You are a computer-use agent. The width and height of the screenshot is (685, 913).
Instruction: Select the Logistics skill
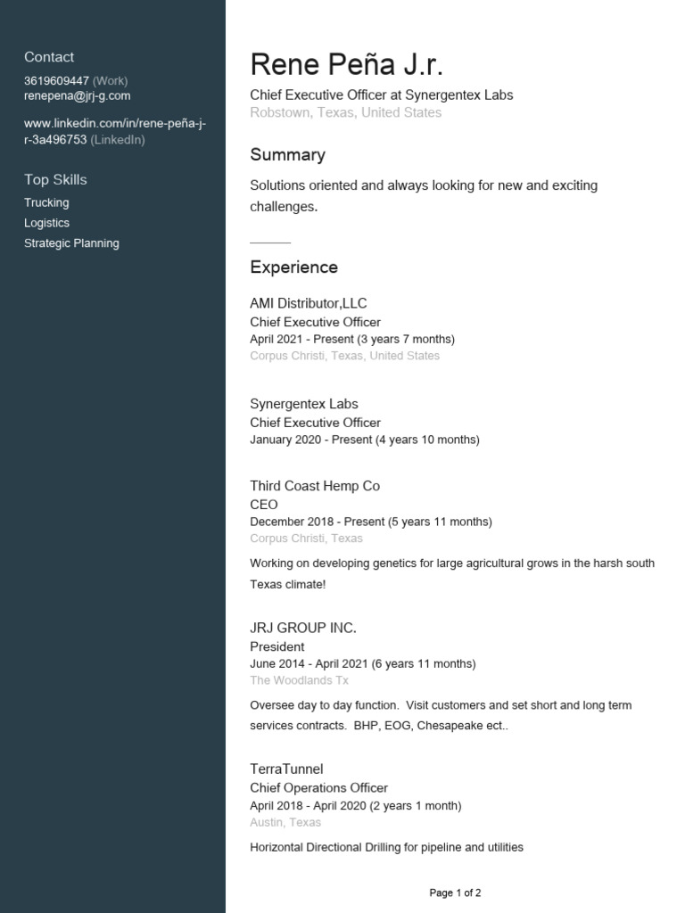point(46,223)
